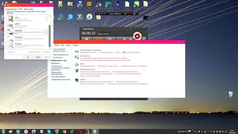Image resolution: width=238 pixels, height=134 pixels.
Task: Open the Windows Start button
Action: 3,131
